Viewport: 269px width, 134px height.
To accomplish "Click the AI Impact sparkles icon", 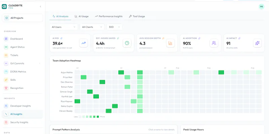I will point(257,43).
